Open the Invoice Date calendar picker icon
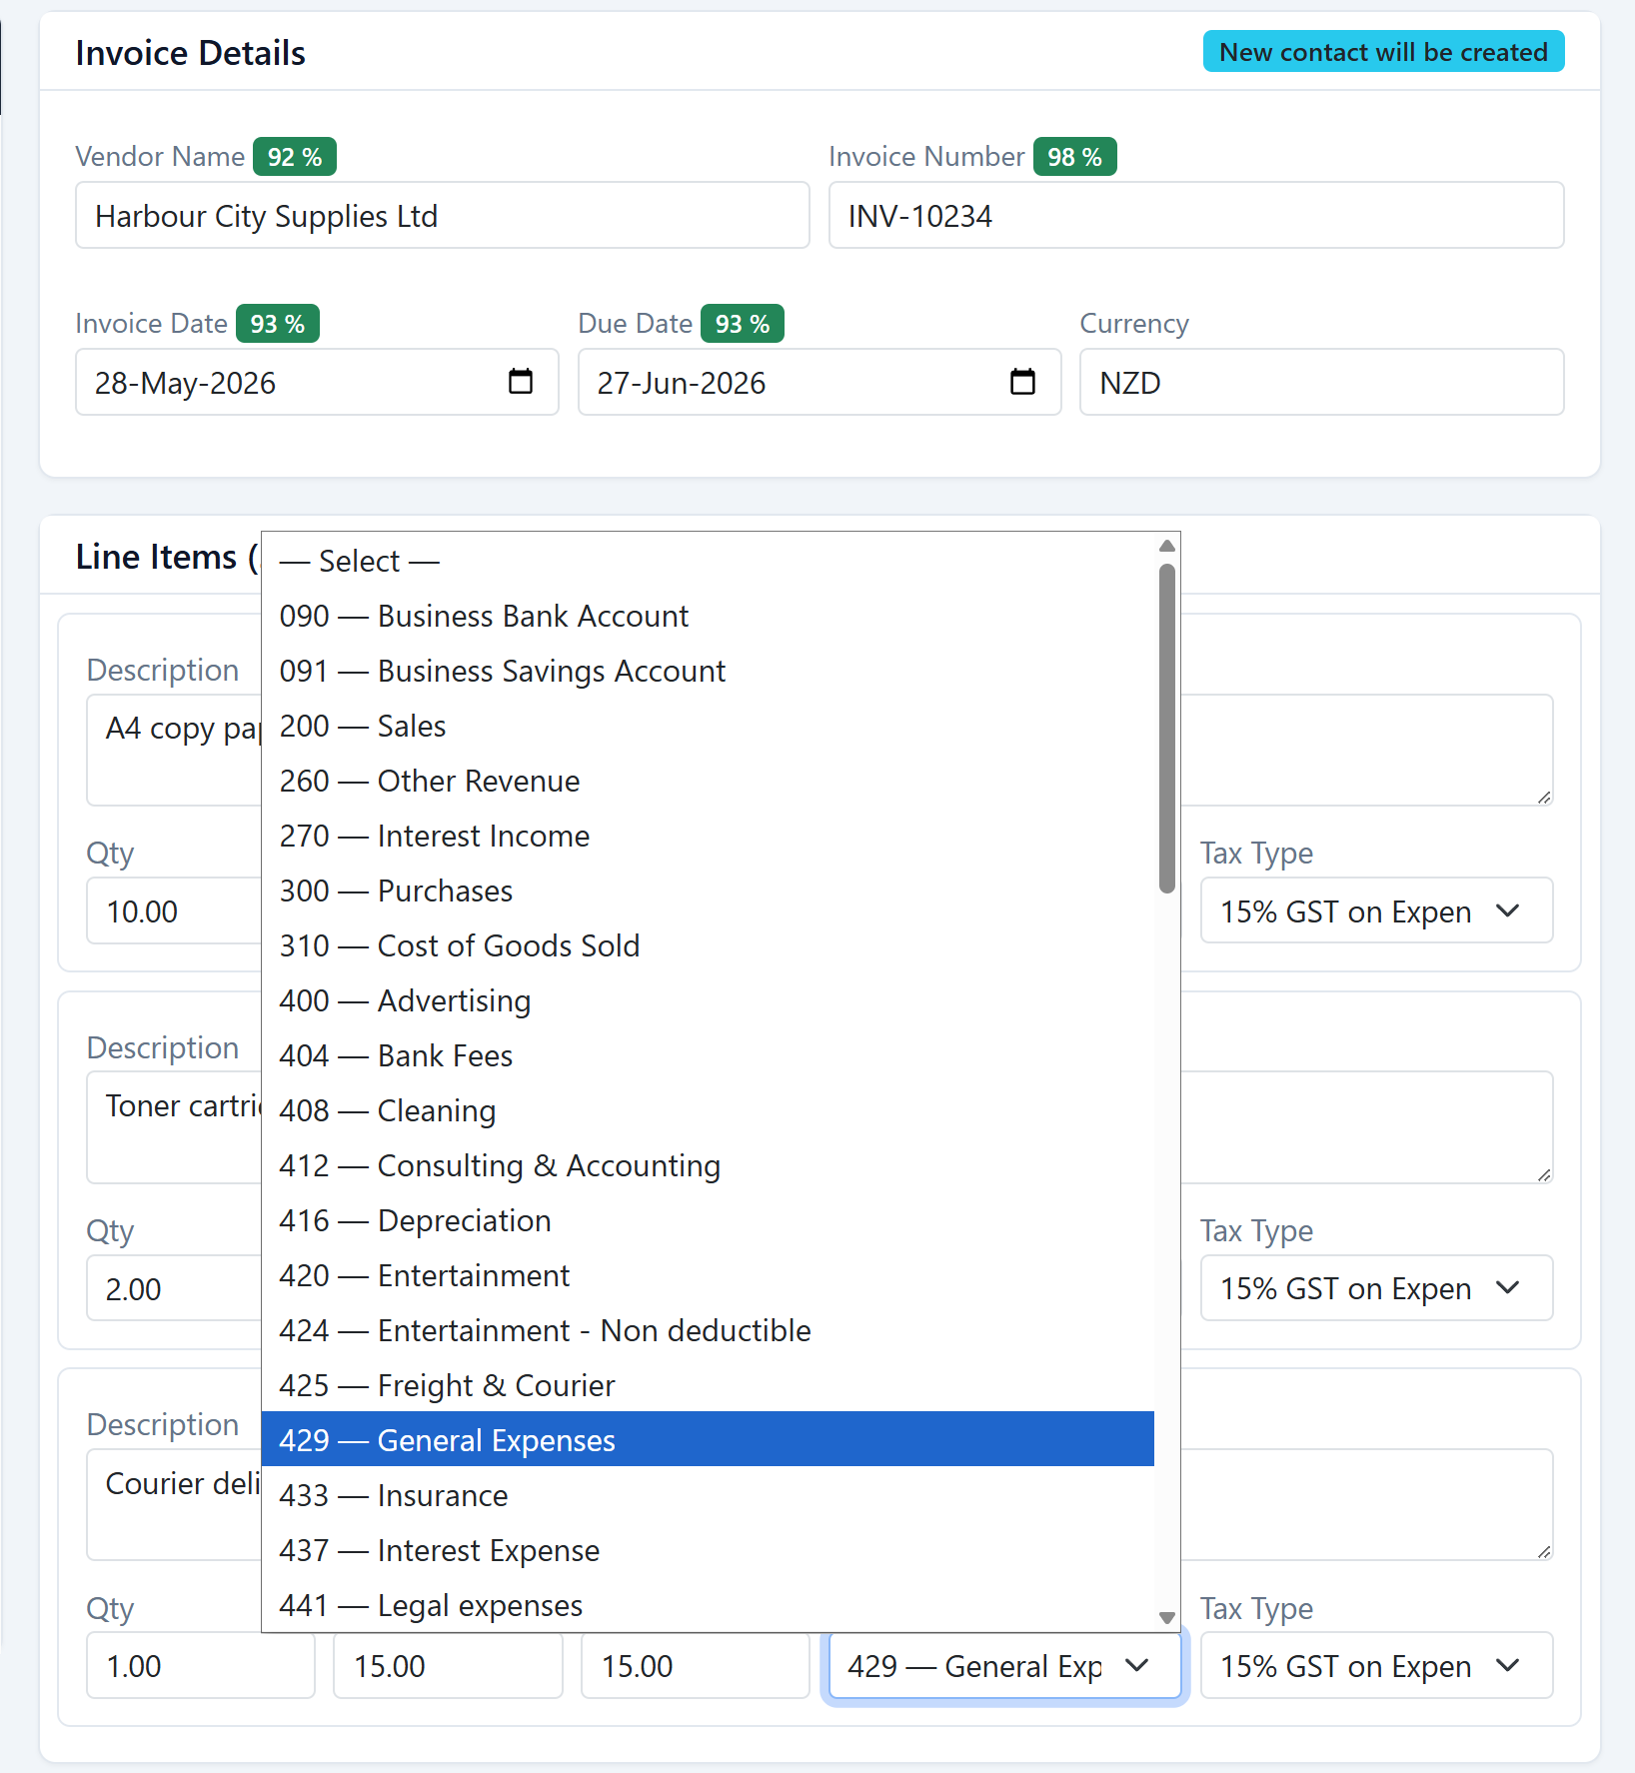 [521, 382]
